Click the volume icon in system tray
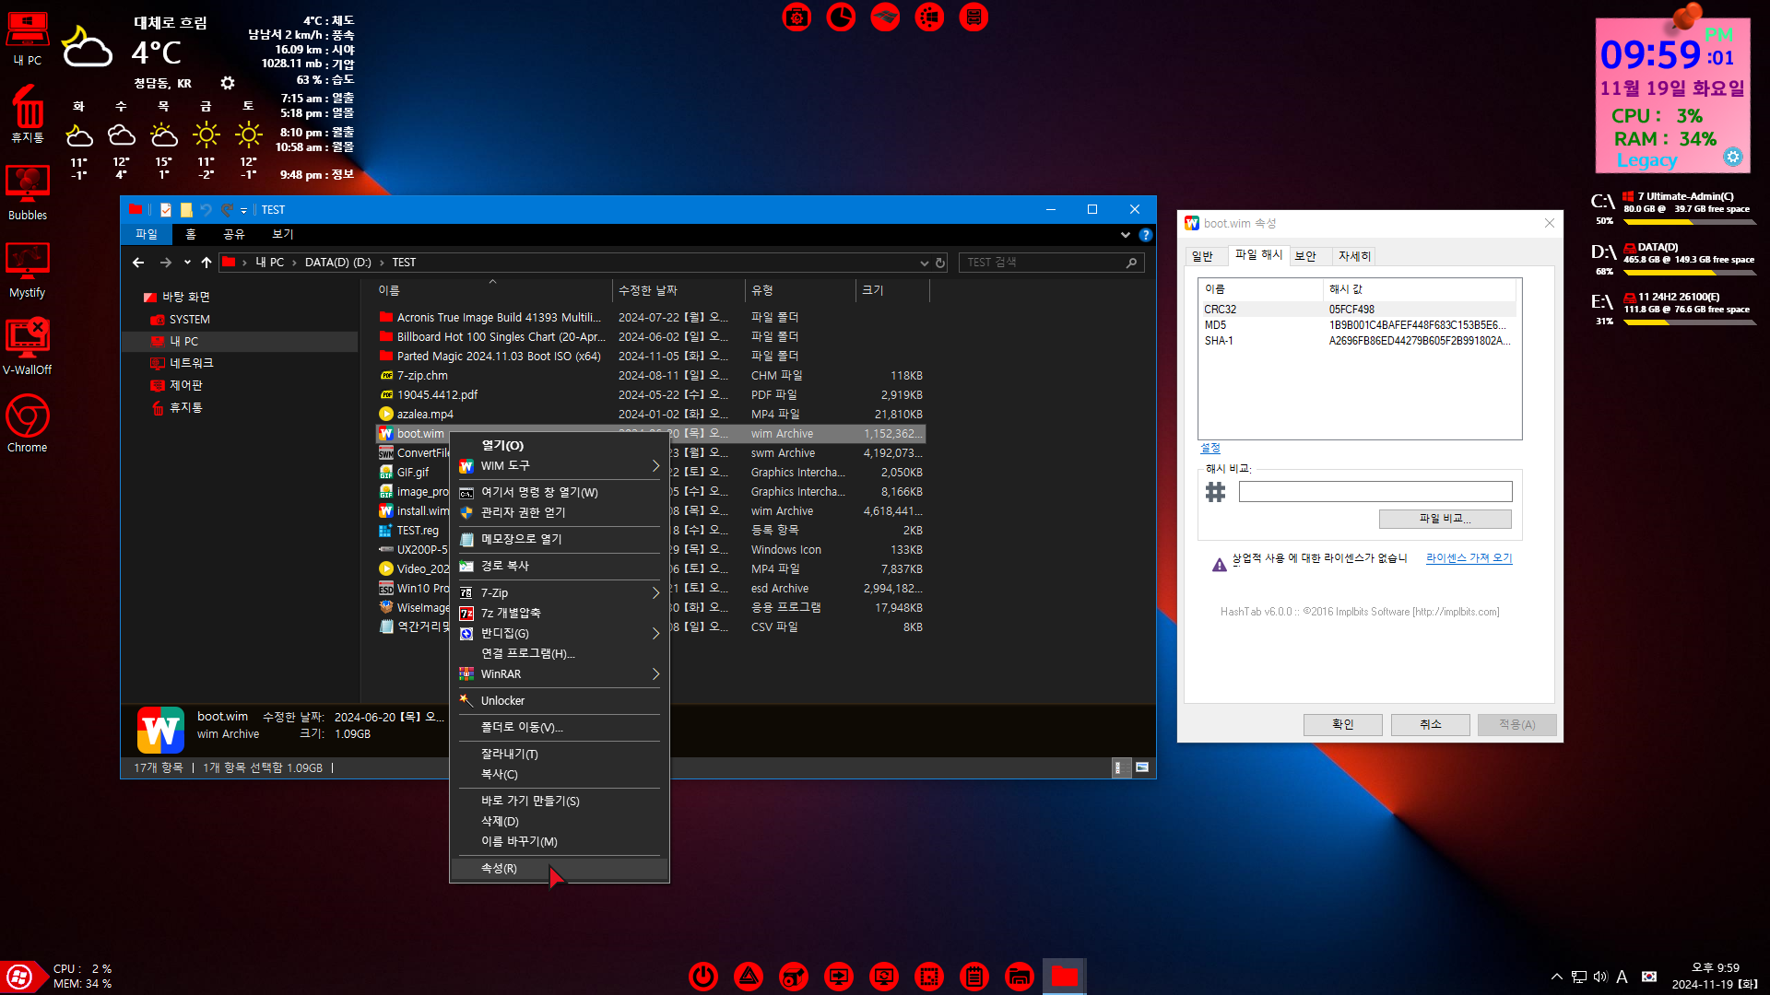Image resolution: width=1770 pixels, height=995 pixels. [1600, 977]
